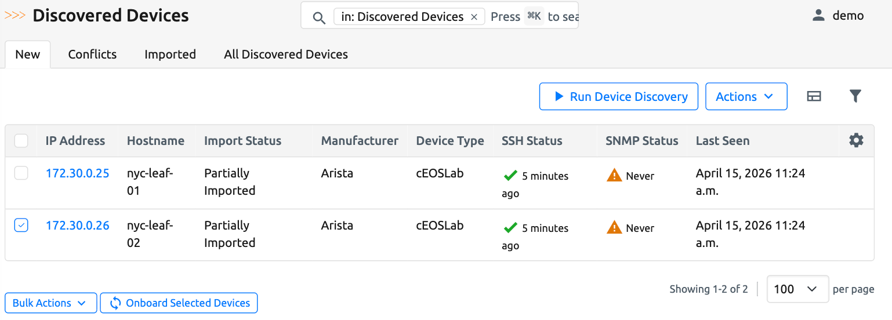Screen dimensions: 892x320
Task: Click the search magnifier icon
Action: tap(319, 17)
